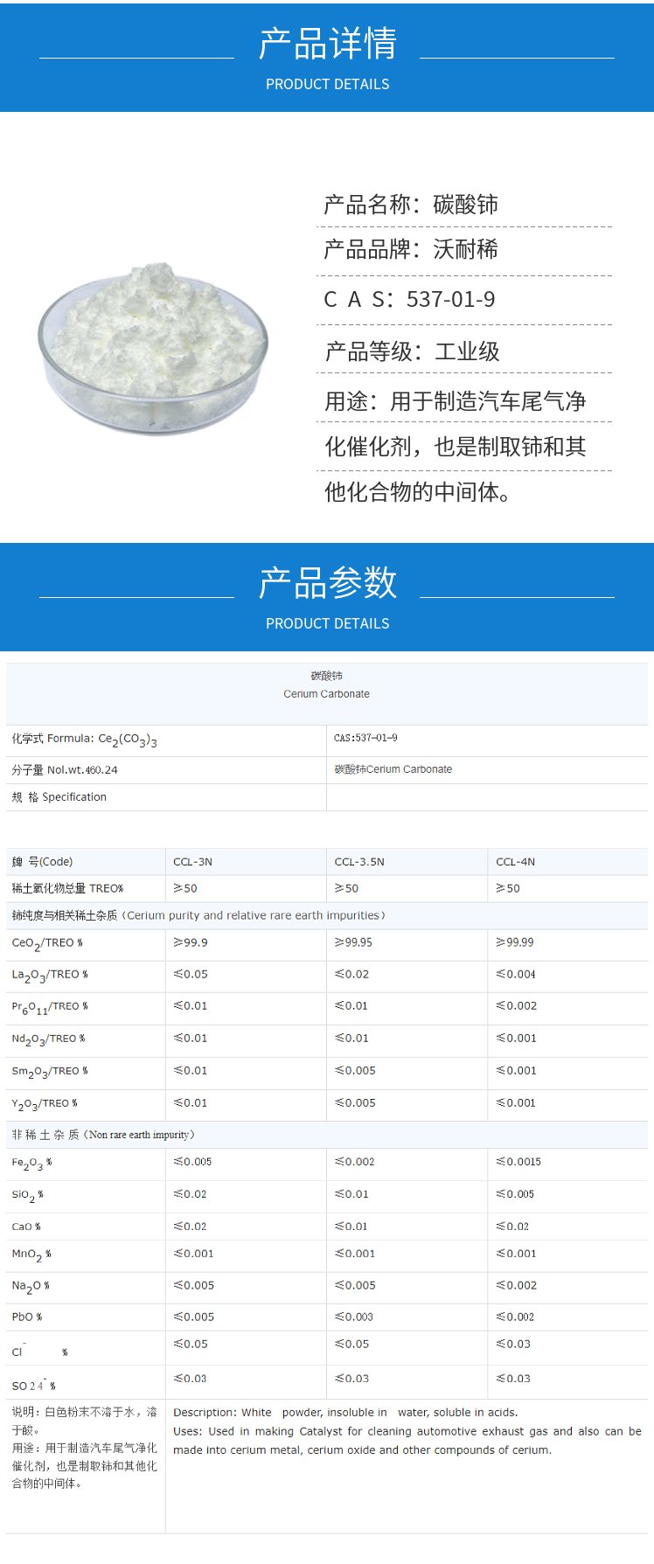Click the 产品详情 banner heading
The width and height of the screenshot is (654, 1564).
pyautogui.click(x=327, y=44)
